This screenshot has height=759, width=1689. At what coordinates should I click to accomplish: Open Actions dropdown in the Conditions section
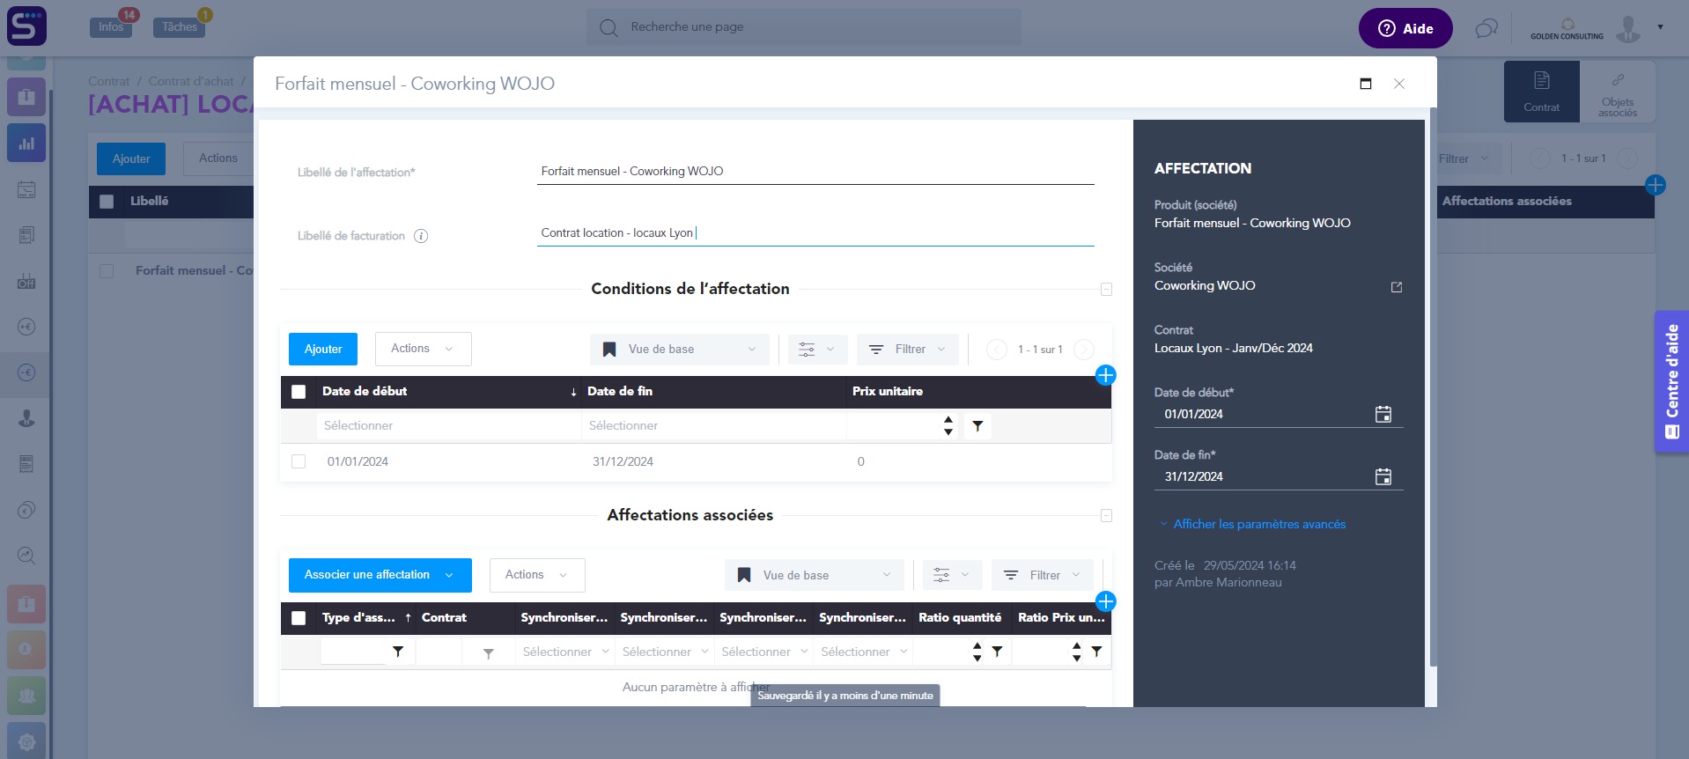click(423, 349)
